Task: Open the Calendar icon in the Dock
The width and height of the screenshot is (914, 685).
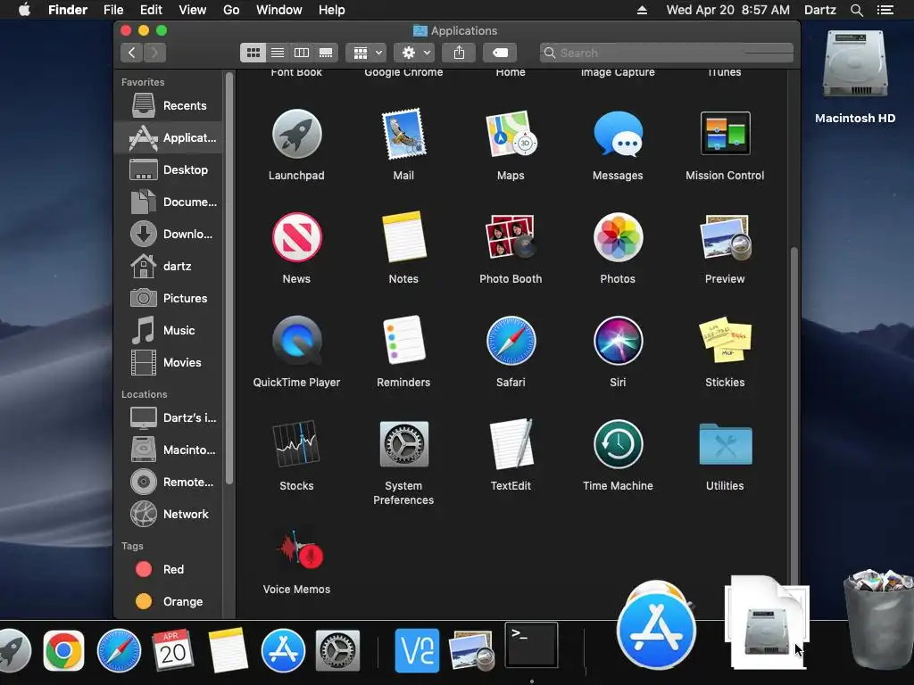Action: pos(173,650)
